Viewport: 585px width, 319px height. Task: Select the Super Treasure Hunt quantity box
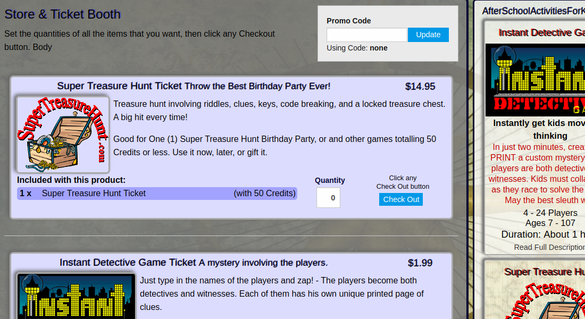[x=328, y=198]
